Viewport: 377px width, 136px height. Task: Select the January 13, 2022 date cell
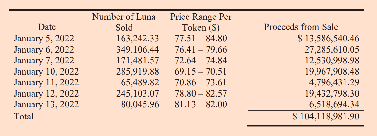tap(46, 104)
